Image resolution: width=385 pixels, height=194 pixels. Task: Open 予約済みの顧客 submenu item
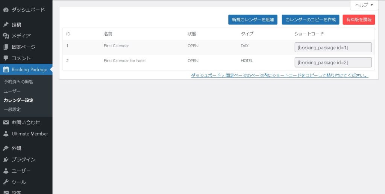click(18, 81)
